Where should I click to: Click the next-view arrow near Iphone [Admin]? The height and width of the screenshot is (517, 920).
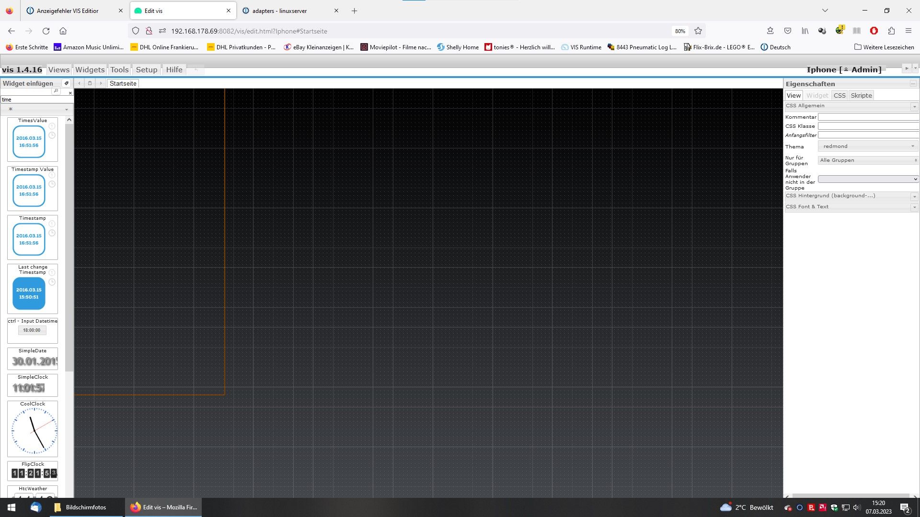(x=907, y=68)
